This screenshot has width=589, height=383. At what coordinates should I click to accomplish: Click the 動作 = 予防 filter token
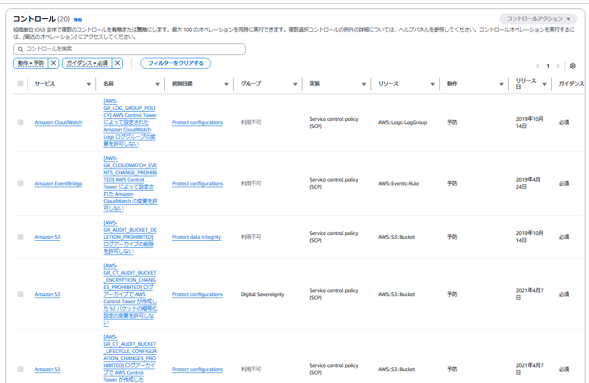(x=31, y=63)
